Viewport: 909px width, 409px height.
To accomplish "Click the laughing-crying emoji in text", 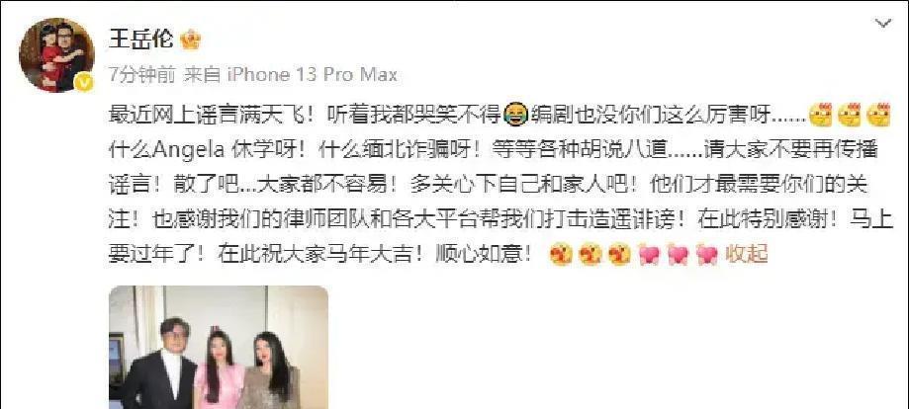I will 516,116.
